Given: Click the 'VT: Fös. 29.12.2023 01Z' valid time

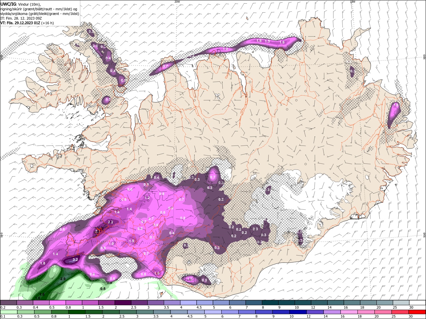Looking at the screenshot, I should pyautogui.click(x=21, y=23).
